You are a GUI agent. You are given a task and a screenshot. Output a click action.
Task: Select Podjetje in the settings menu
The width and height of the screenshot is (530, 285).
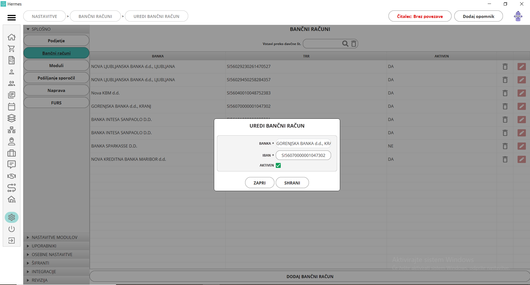coord(56,41)
